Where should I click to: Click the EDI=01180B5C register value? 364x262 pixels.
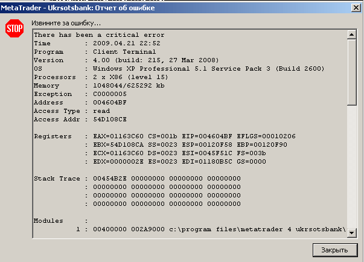(x=207, y=162)
